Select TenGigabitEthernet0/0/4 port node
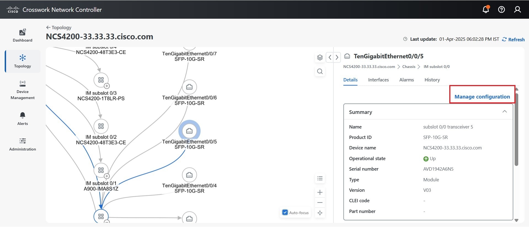Screen dimensions: 529x227 (189, 175)
